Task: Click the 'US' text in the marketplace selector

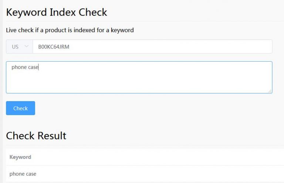Action: click(15, 47)
